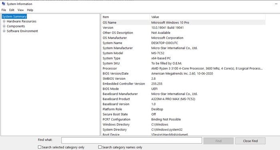Select the System Directory row
Screen dimensions: 280x150
tap(183, 130)
